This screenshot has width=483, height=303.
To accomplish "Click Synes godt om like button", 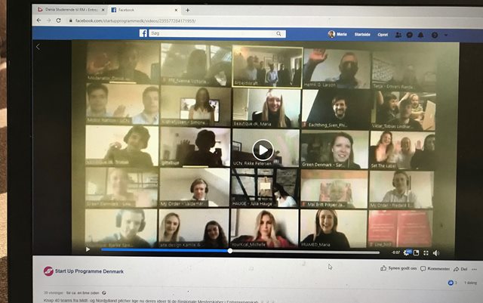I will pyautogui.click(x=398, y=268).
